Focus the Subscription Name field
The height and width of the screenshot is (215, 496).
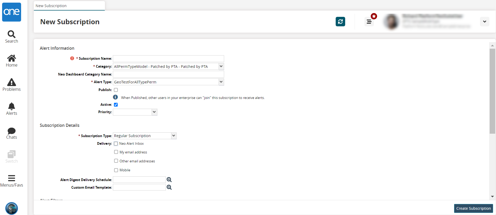[x=168, y=59]
